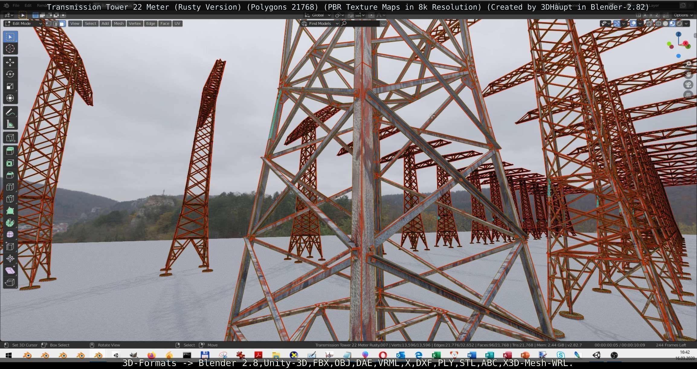697x369 pixels.
Task: Open the Face menu
Action: [x=165, y=24]
